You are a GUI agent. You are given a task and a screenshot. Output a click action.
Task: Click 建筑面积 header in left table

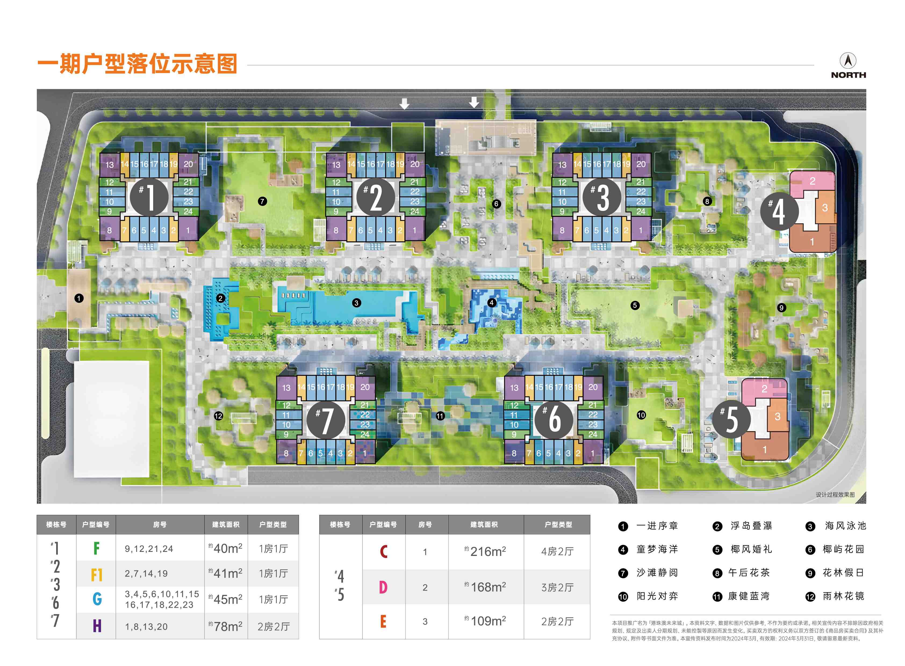tap(225, 525)
